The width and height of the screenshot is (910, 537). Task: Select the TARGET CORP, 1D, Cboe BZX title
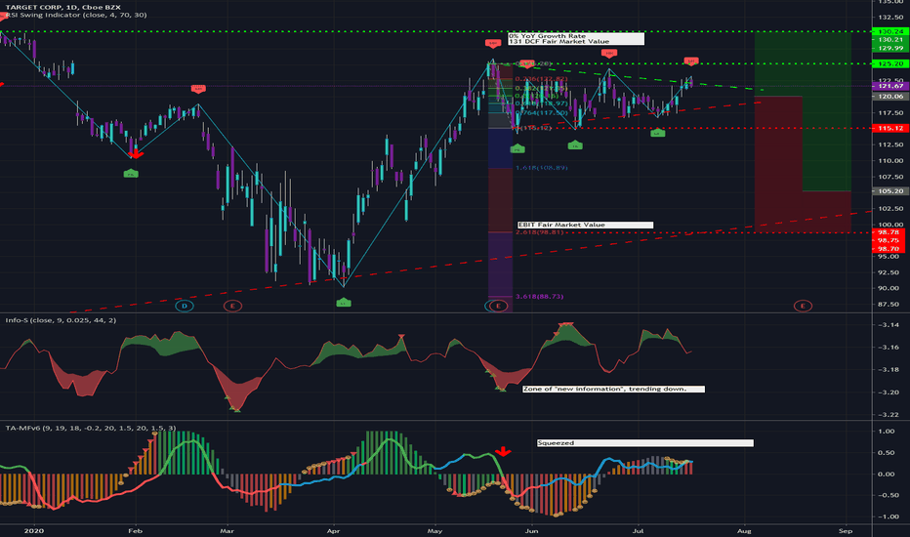tap(63, 7)
